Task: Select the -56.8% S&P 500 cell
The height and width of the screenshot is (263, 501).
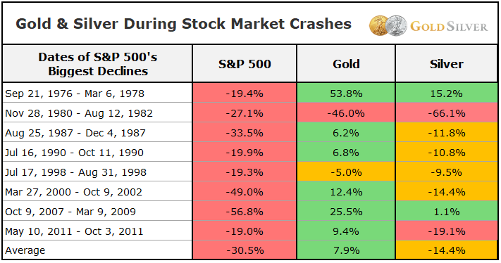Action: tap(245, 211)
